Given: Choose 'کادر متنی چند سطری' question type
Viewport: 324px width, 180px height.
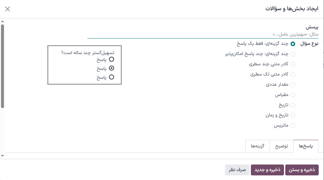Looking at the screenshot, I should 293,64.
